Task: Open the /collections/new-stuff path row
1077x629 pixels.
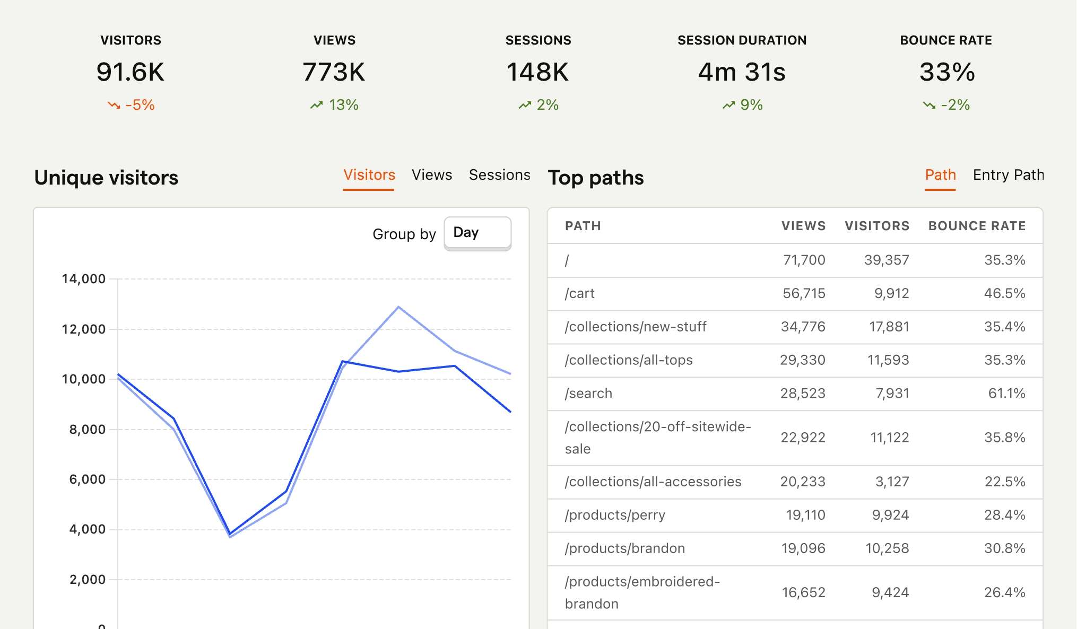Action: point(635,327)
